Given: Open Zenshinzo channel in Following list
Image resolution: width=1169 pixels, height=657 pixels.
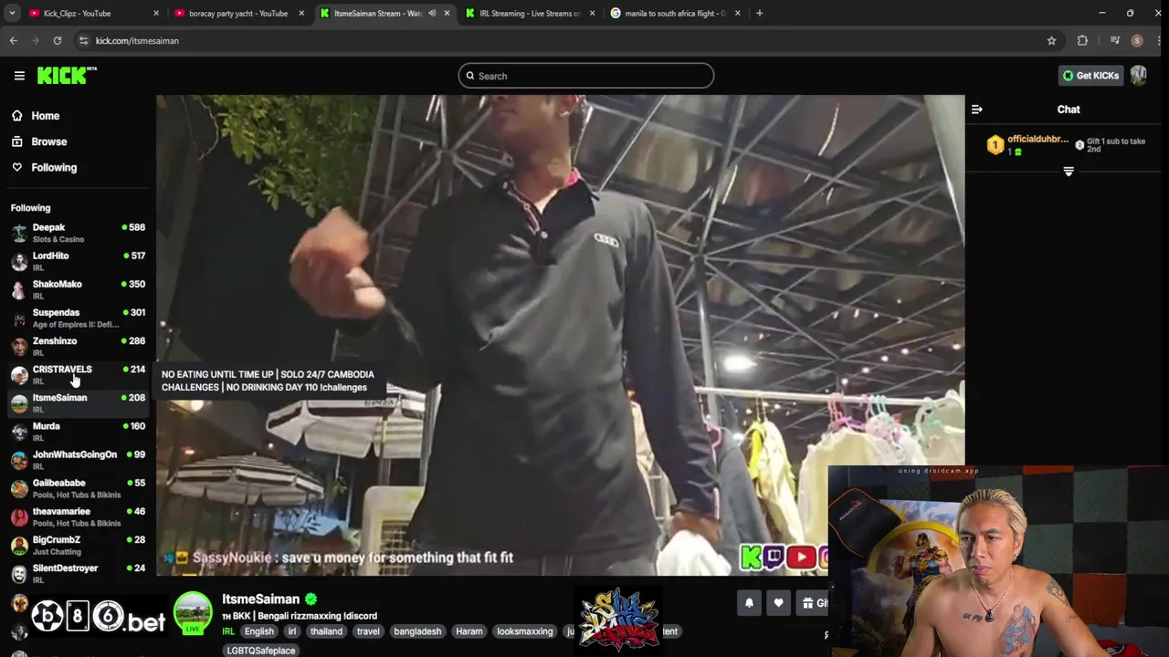Looking at the screenshot, I should click(78, 346).
